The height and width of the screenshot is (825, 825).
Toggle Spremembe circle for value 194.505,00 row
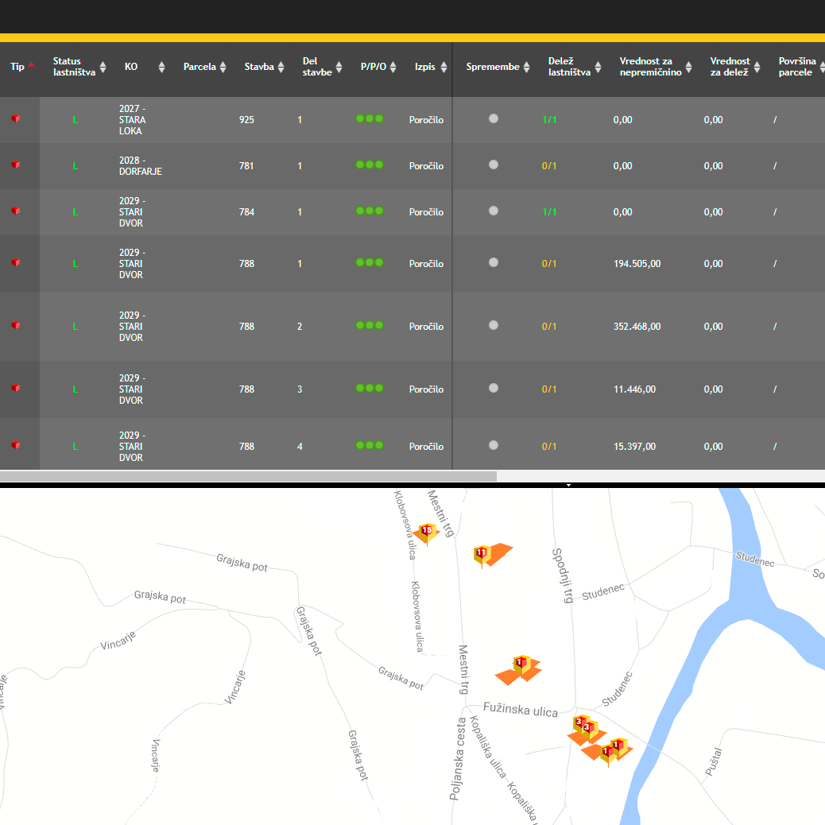[494, 262]
